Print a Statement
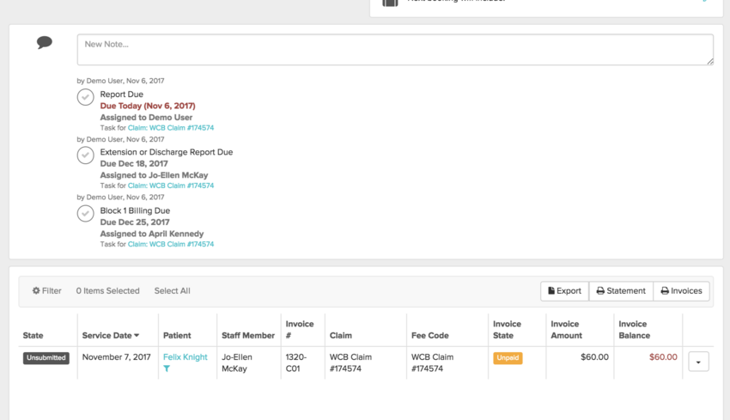 pyautogui.click(x=621, y=291)
